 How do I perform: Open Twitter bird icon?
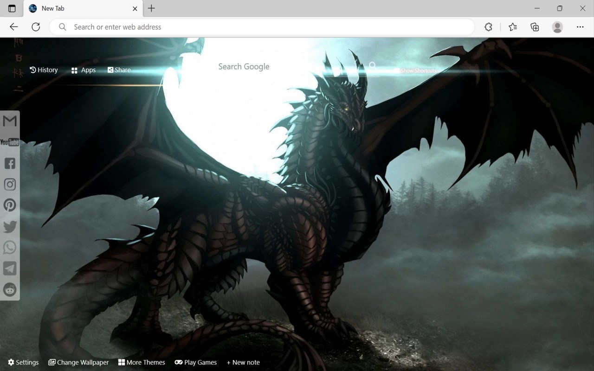[x=10, y=226]
